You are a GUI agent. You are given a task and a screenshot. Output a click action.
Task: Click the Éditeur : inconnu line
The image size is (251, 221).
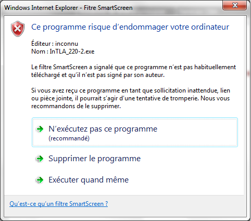pos(55,44)
